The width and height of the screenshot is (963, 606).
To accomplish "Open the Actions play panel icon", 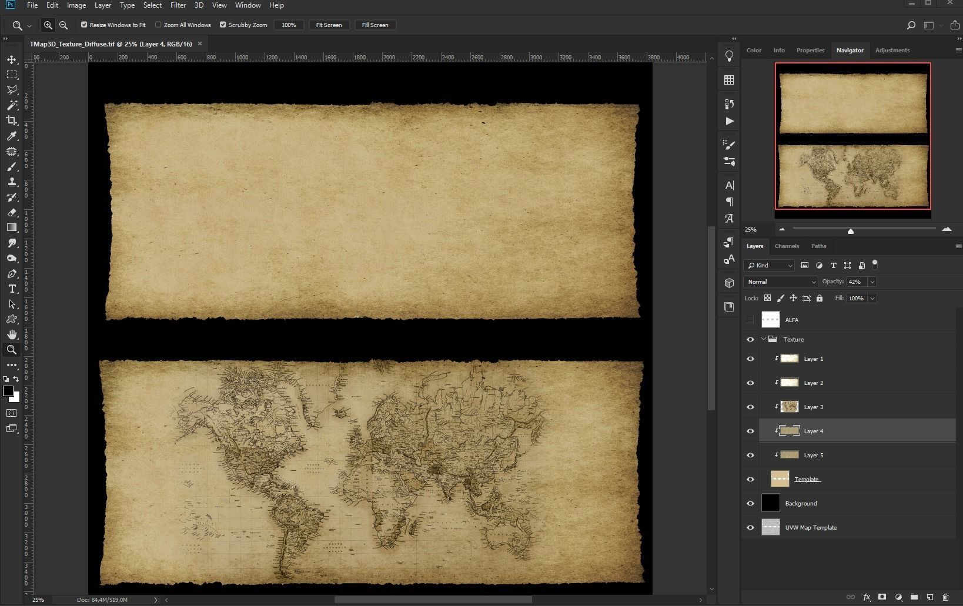I will (729, 121).
